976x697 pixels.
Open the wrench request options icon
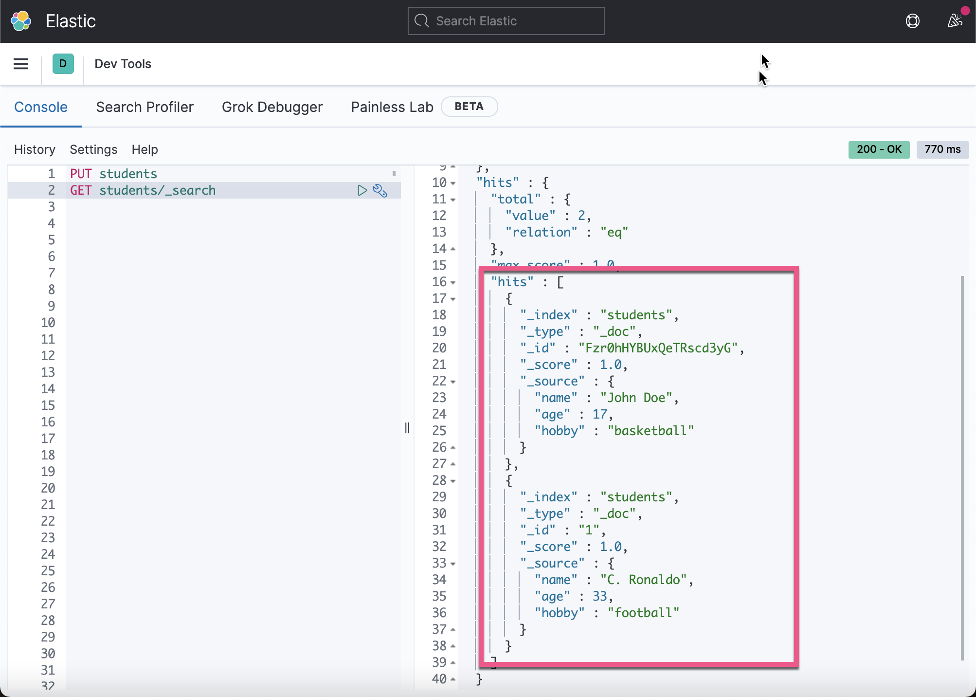click(380, 191)
